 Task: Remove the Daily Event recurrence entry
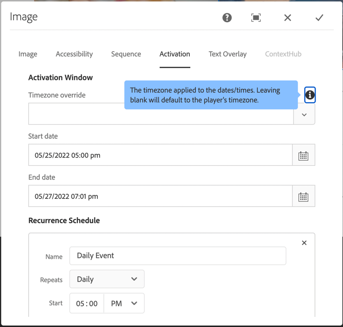coord(304,243)
